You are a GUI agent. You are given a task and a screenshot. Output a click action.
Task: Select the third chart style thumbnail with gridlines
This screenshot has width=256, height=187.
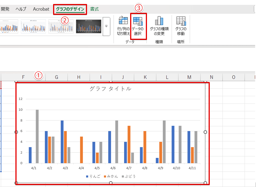(61, 26)
